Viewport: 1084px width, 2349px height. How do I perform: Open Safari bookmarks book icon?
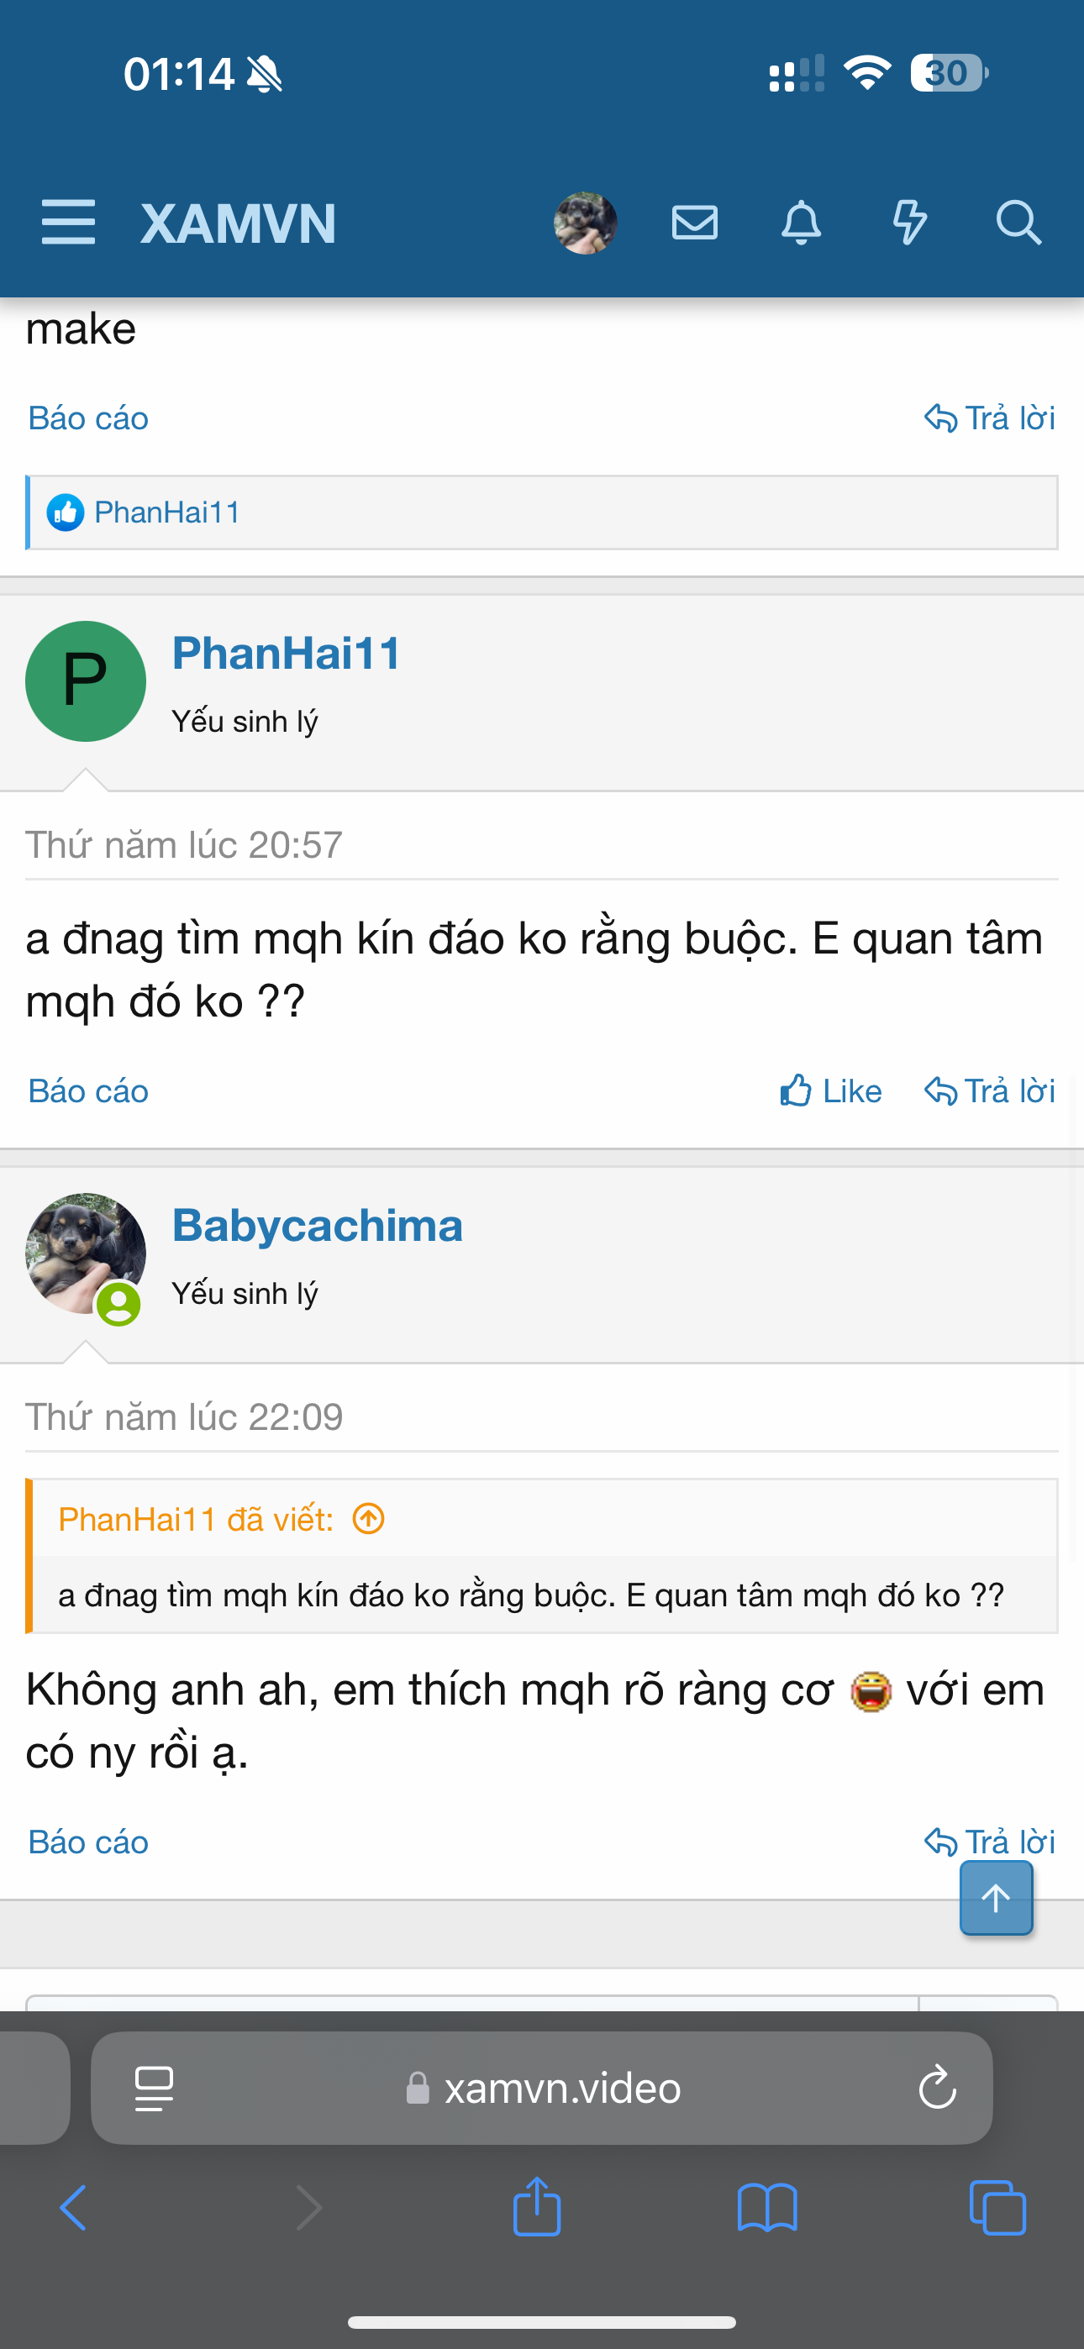(x=766, y=2208)
